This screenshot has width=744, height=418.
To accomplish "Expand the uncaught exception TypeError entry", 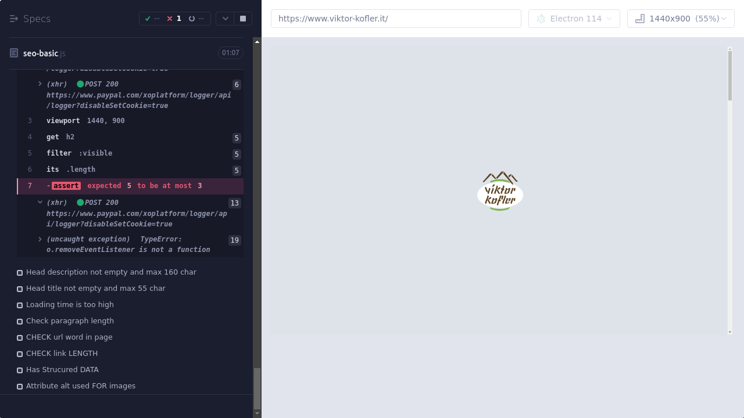I will 40,239.
